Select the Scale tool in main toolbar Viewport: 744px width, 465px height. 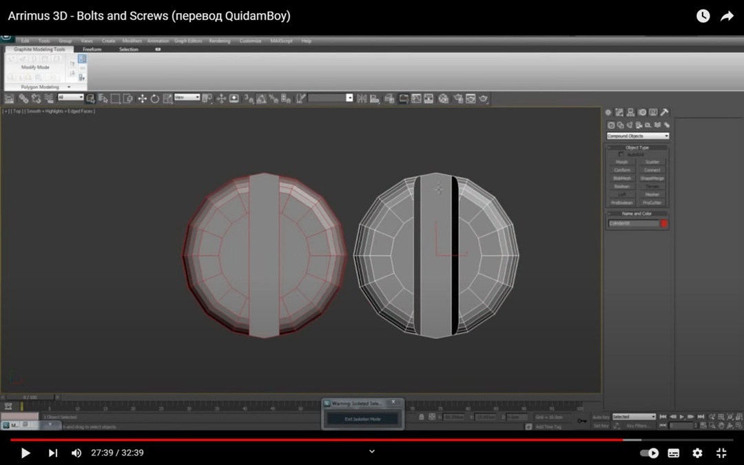(x=167, y=99)
